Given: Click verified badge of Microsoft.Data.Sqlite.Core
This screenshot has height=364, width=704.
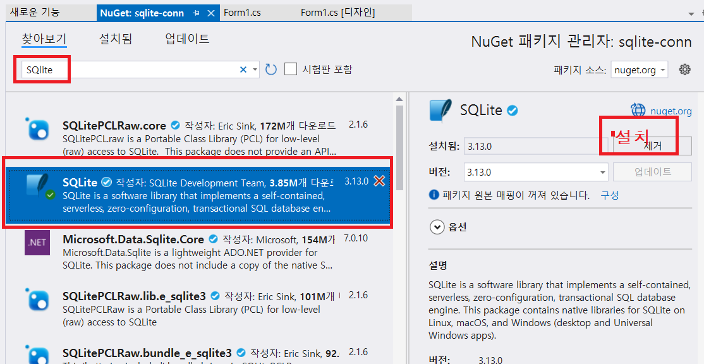Looking at the screenshot, I should tap(214, 240).
